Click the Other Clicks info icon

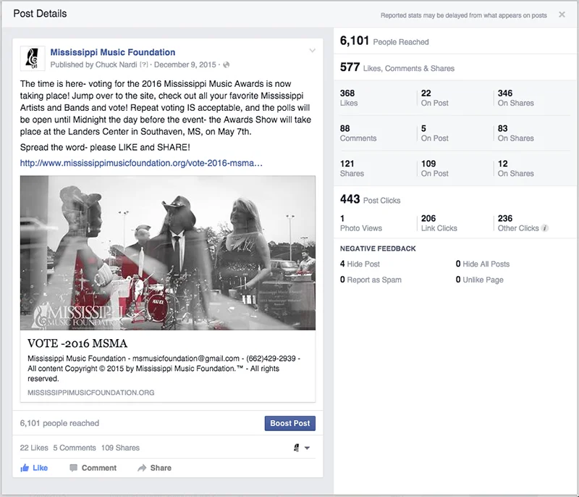click(544, 228)
